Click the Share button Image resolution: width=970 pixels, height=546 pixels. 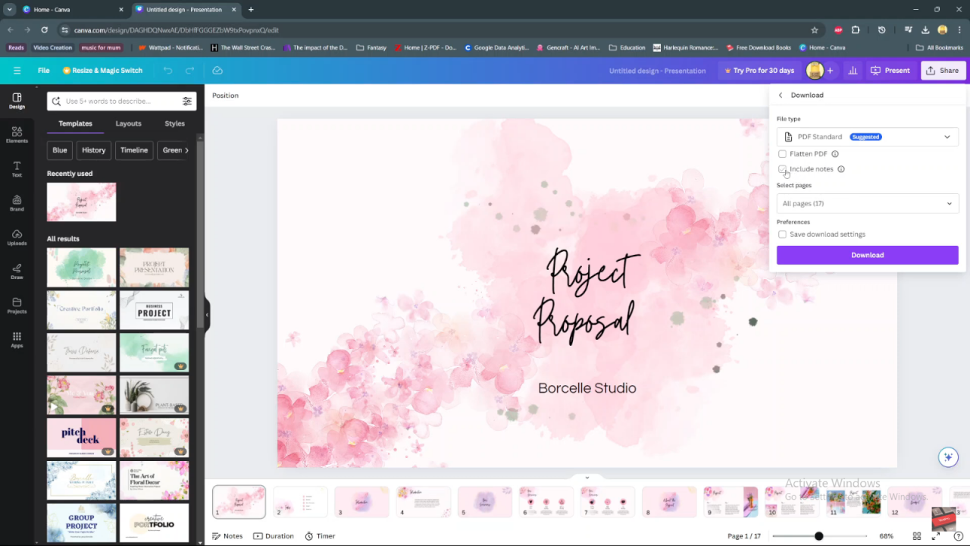point(942,71)
